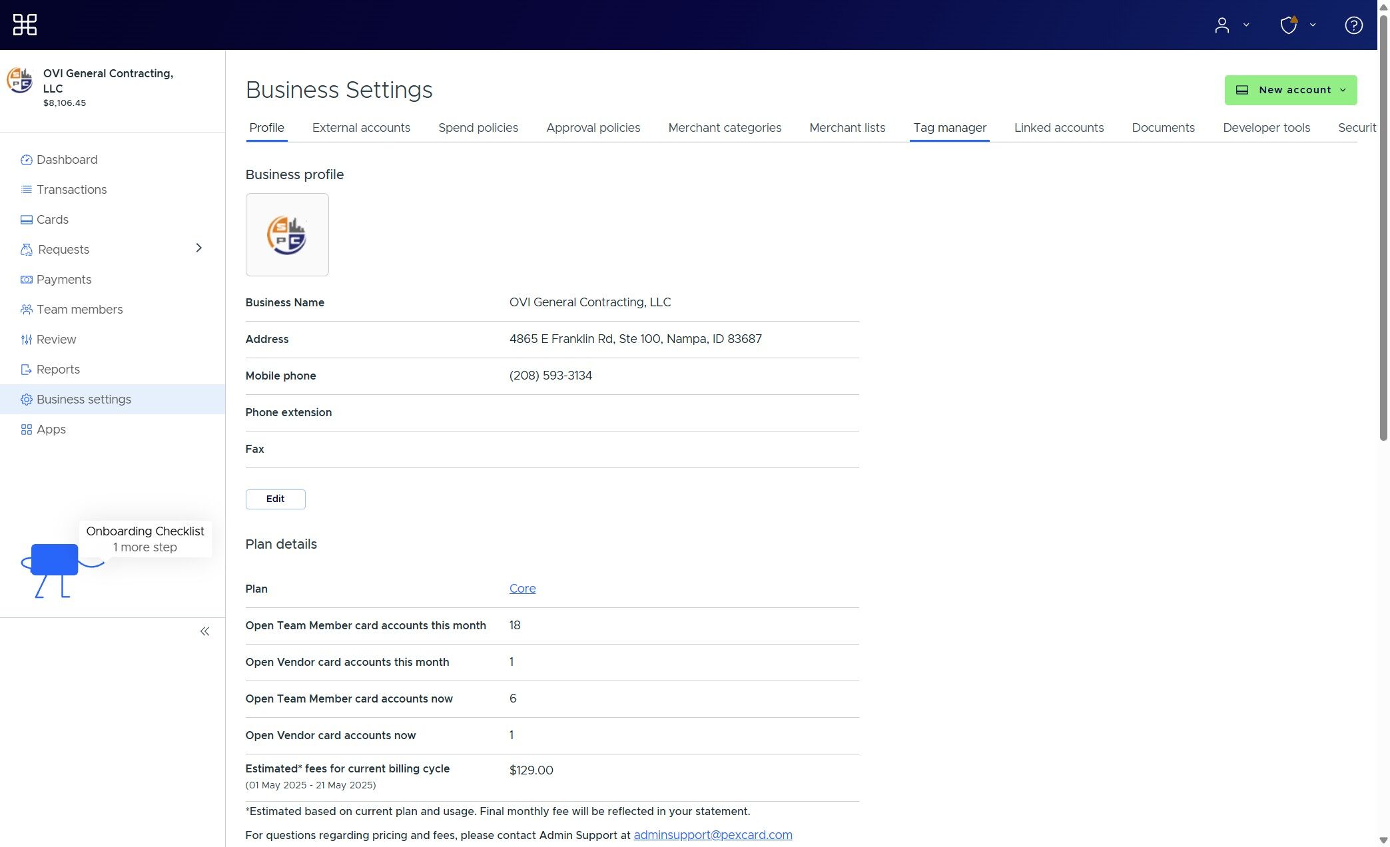
Task: Click the OVI business logo thumbnail
Action: [x=286, y=234]
